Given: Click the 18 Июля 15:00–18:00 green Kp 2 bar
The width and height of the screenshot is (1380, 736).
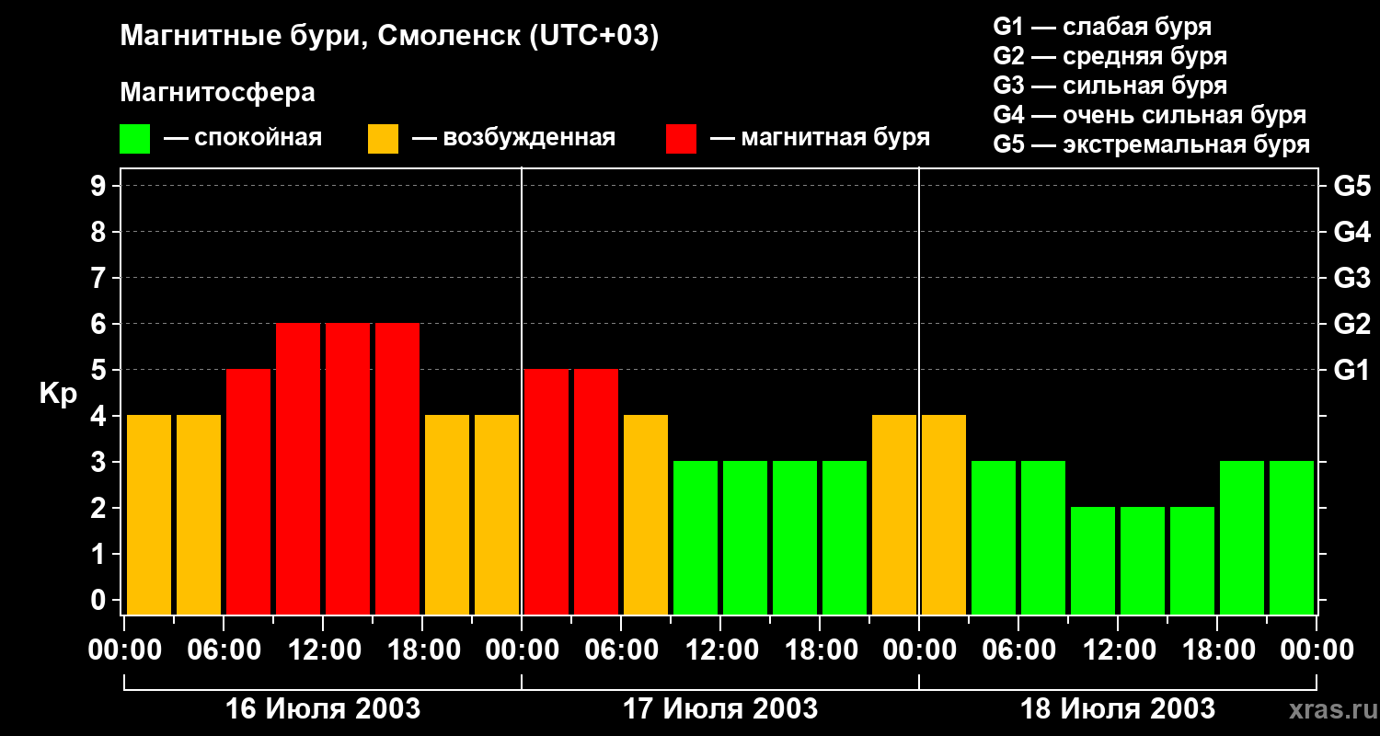Looking at the screenshot, I should click(x=1192, y=561).
